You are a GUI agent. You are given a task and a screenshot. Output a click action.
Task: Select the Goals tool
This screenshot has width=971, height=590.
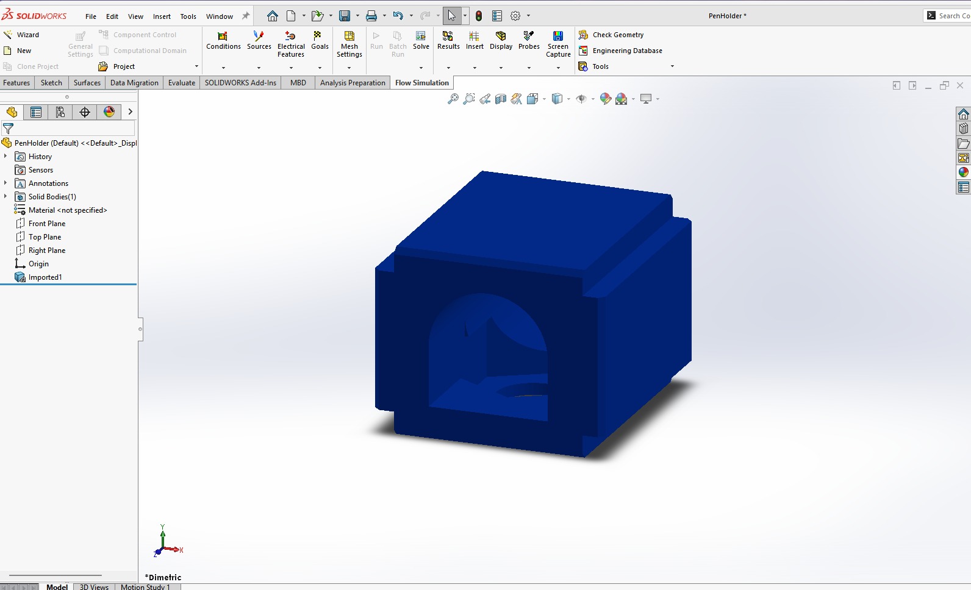[320, 40]
